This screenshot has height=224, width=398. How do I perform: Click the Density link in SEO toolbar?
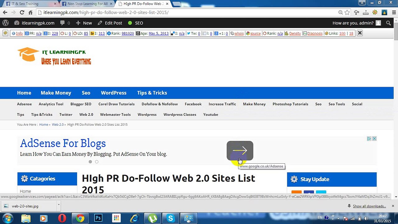coord(295,33)
